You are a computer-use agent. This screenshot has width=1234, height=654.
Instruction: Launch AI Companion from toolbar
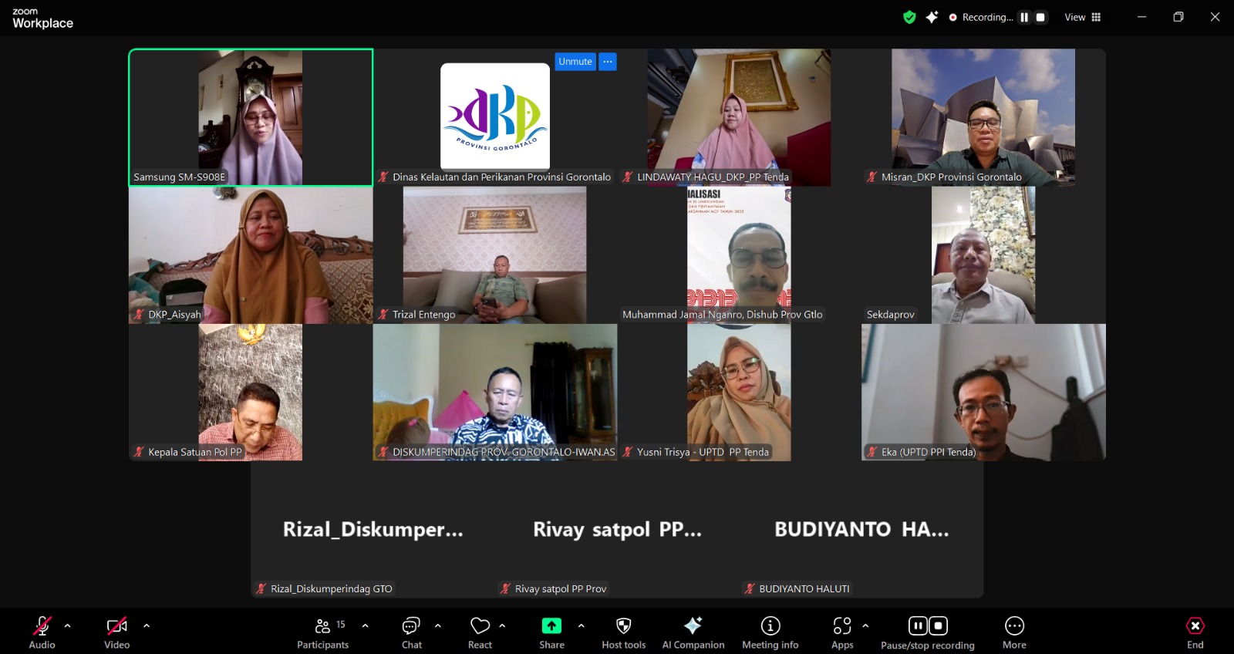(x=693, y=632)
